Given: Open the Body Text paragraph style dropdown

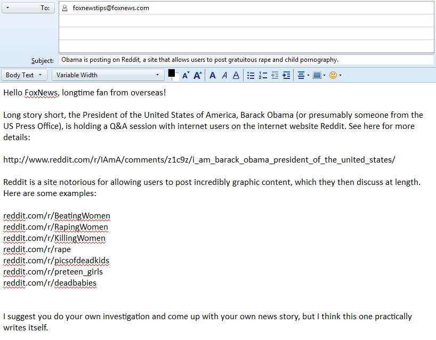Looking at the screenshot, I should coord(24,75).
